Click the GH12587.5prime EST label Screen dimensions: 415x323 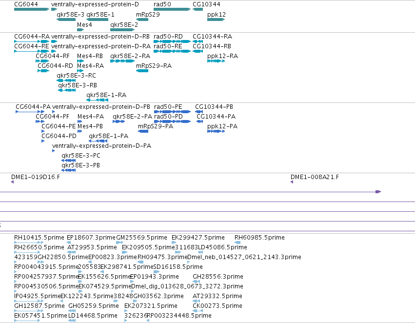[x=40, y=306]
